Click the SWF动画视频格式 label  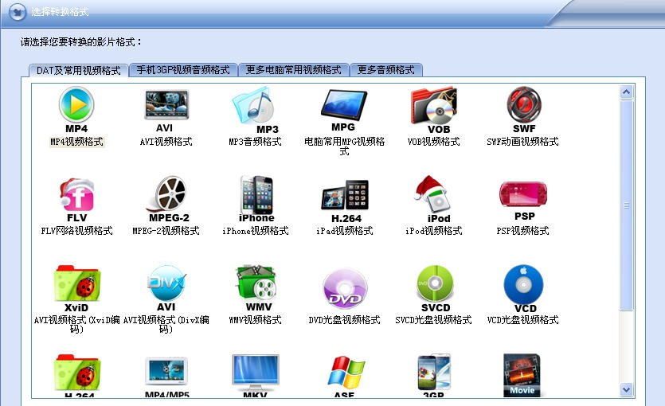pyautogui.click(x=523, y=142)
